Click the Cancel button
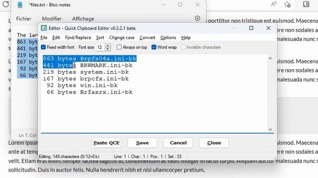 pos(178,143)
